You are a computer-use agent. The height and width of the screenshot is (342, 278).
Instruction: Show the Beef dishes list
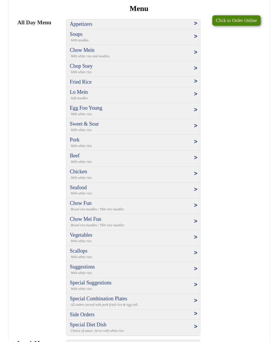pyautogui.click(x=75, y=156)
